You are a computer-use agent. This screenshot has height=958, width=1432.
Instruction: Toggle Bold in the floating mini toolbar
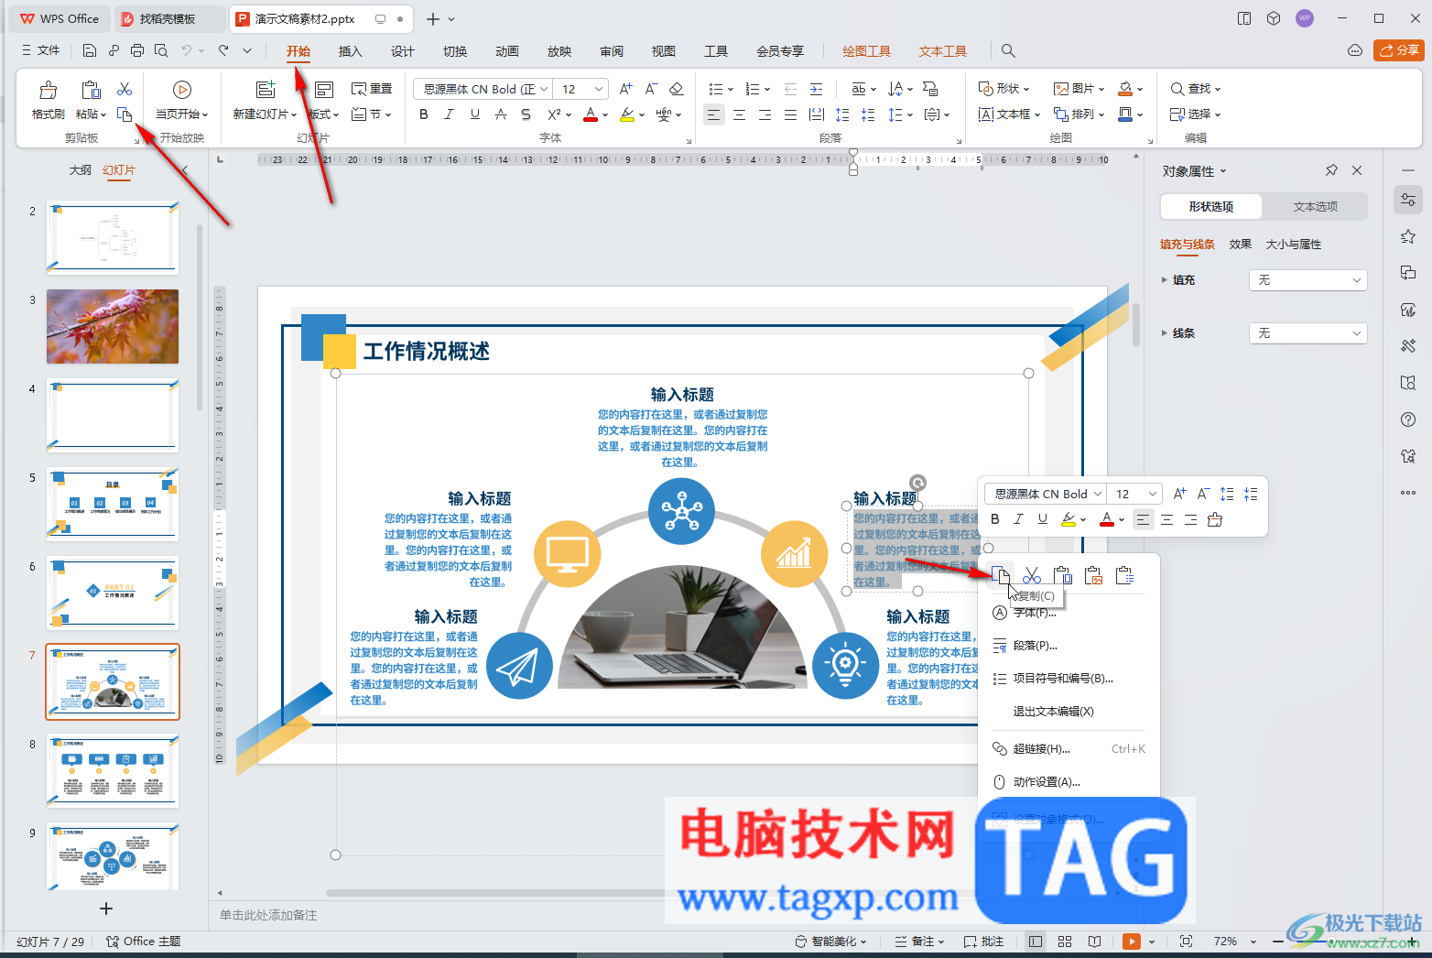(995, 519)
